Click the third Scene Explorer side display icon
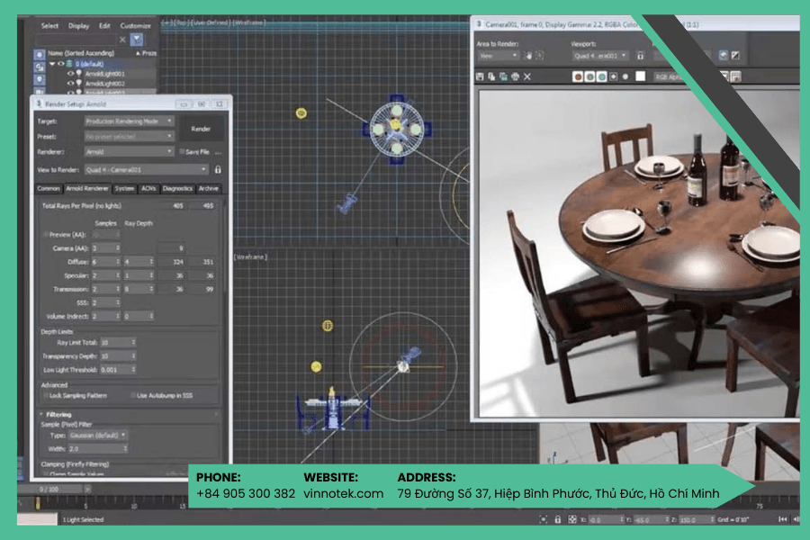The width and height of the screenshot is (810, 540). click(x=40, y=79)
